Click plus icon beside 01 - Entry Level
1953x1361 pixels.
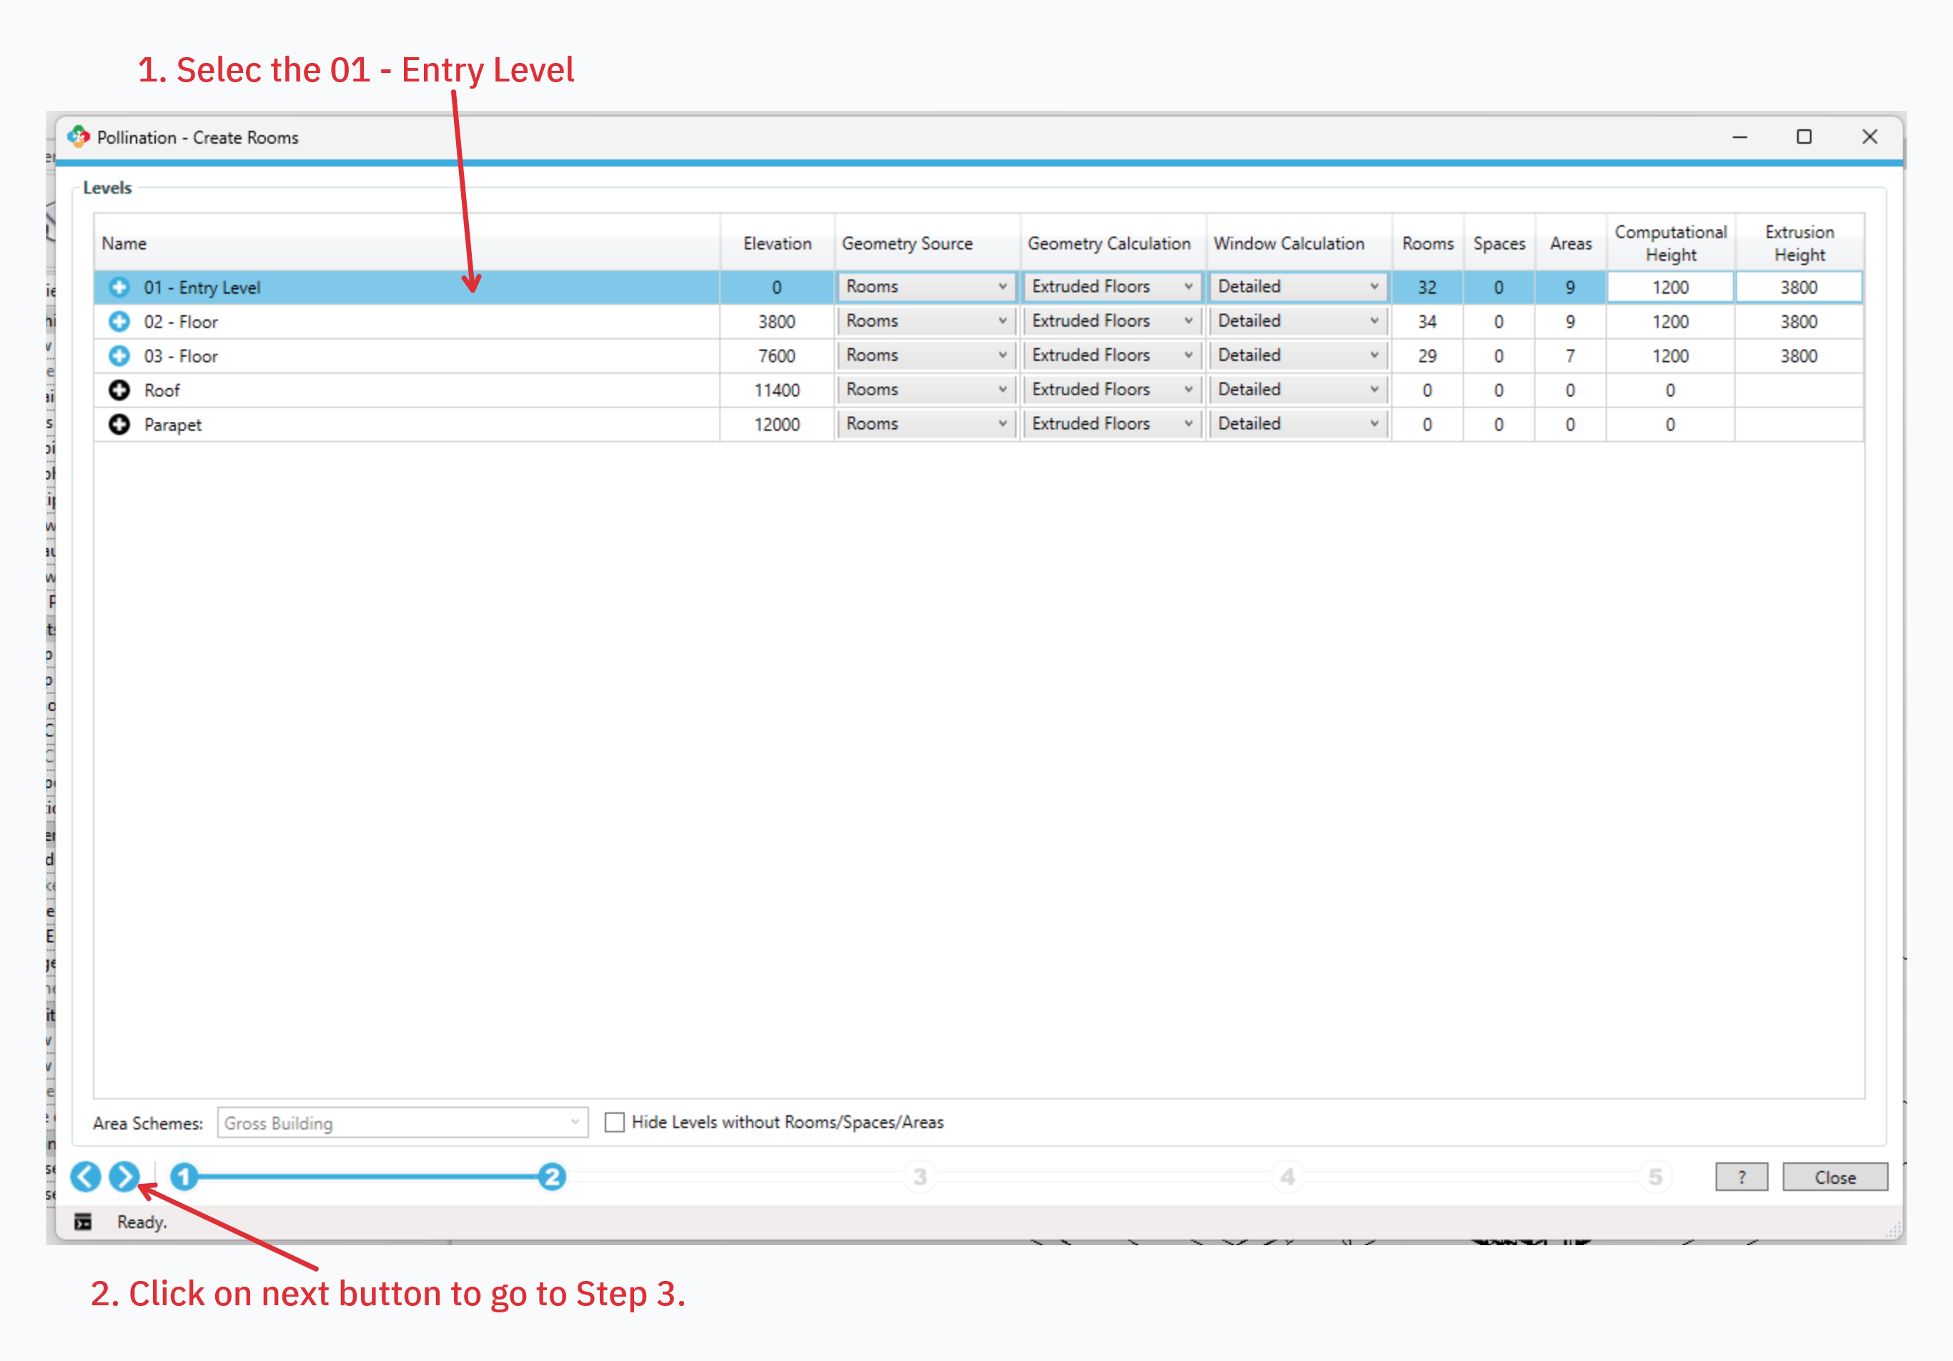pyautogui.click(x=119, y=287)
